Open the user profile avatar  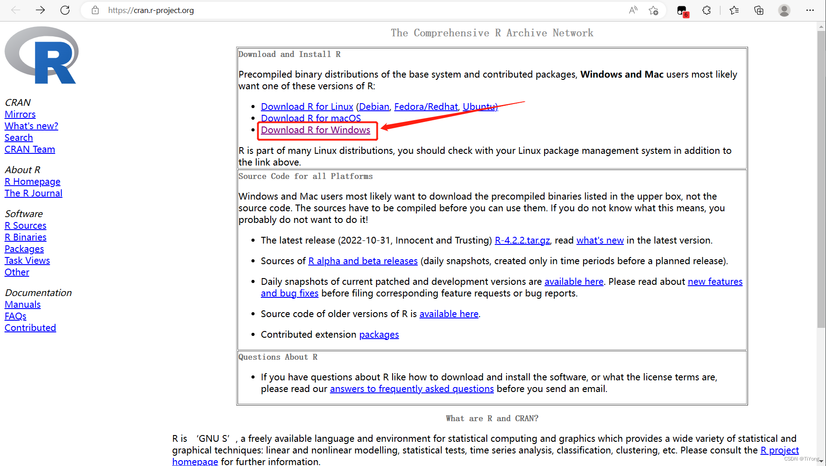tap(784, 10)
